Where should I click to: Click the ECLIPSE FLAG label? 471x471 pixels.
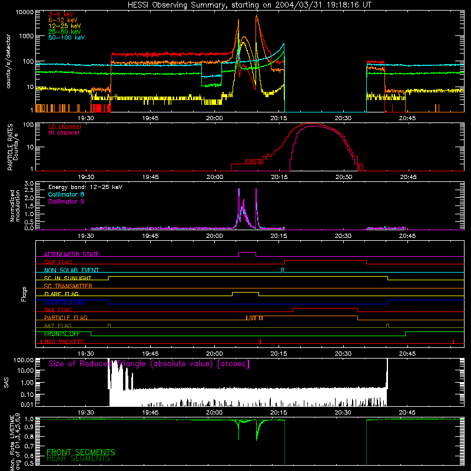pos(64,302)
